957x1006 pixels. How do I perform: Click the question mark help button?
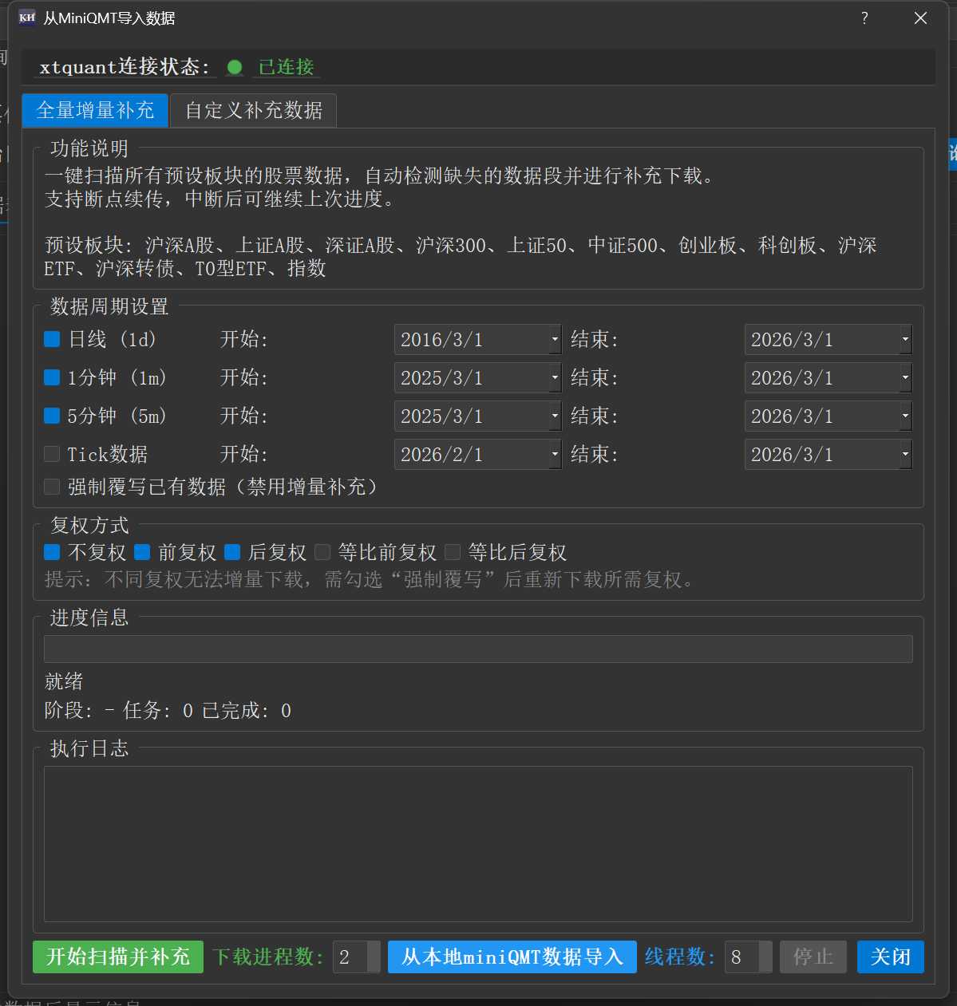[864, 18]
